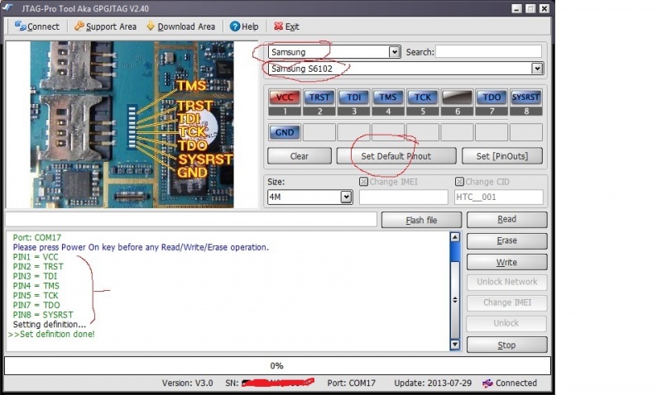Image resolution: width=662 pixels, height=395 pixels.
Task: Select the TMS pin 4 icon
Action: [388, 98]
